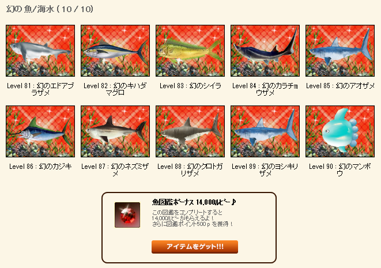
Task: Click the 幻のカラチョウザメ sturgeon image
Action: point(265,51)
